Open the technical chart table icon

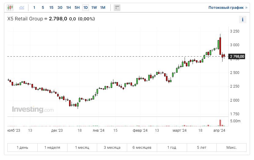coord(117,8)
